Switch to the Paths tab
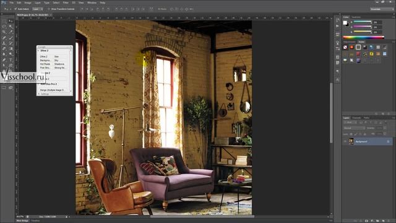 (x=366, y=118)
